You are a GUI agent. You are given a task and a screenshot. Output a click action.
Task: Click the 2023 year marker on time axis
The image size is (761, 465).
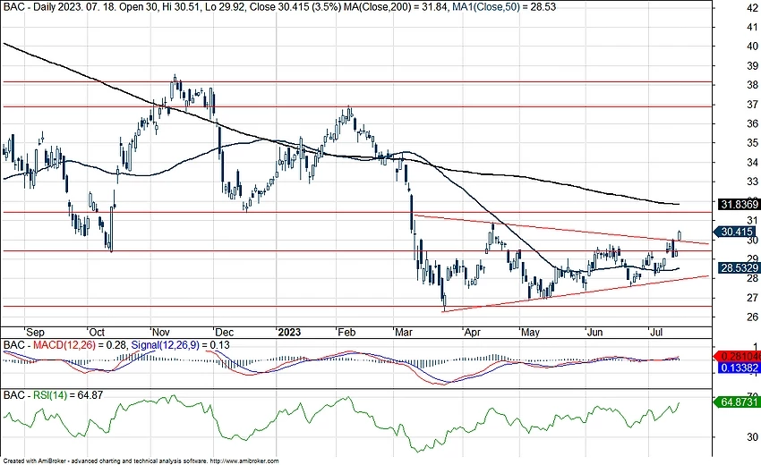[289, 330]
